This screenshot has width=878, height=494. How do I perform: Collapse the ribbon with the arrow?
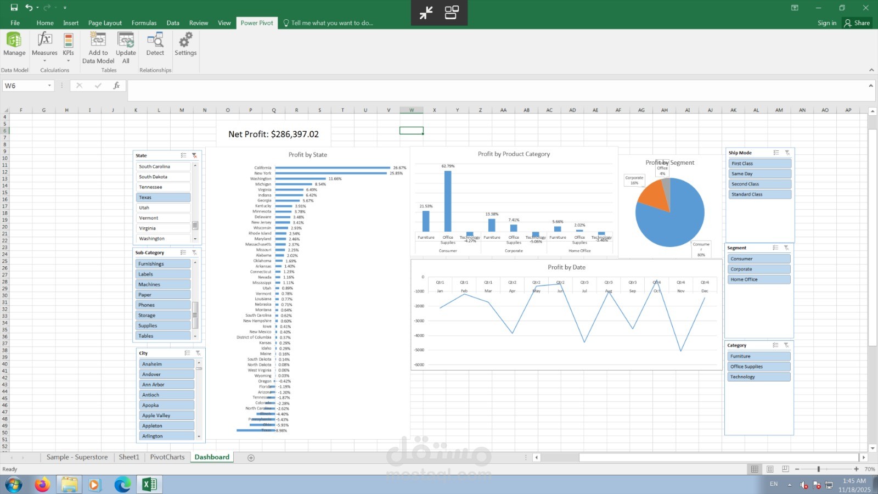(871, 70)
